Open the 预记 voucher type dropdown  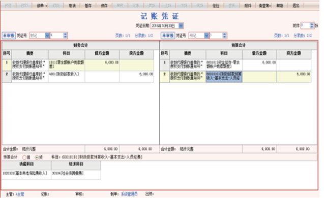coord(207,36)
